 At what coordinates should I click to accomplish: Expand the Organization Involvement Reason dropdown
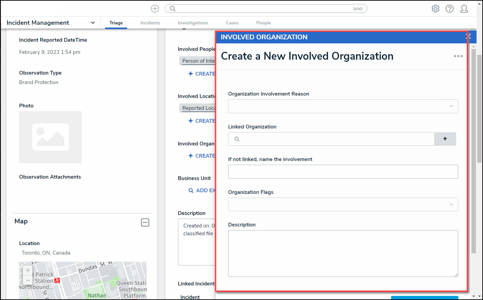(x=343, y=106)
